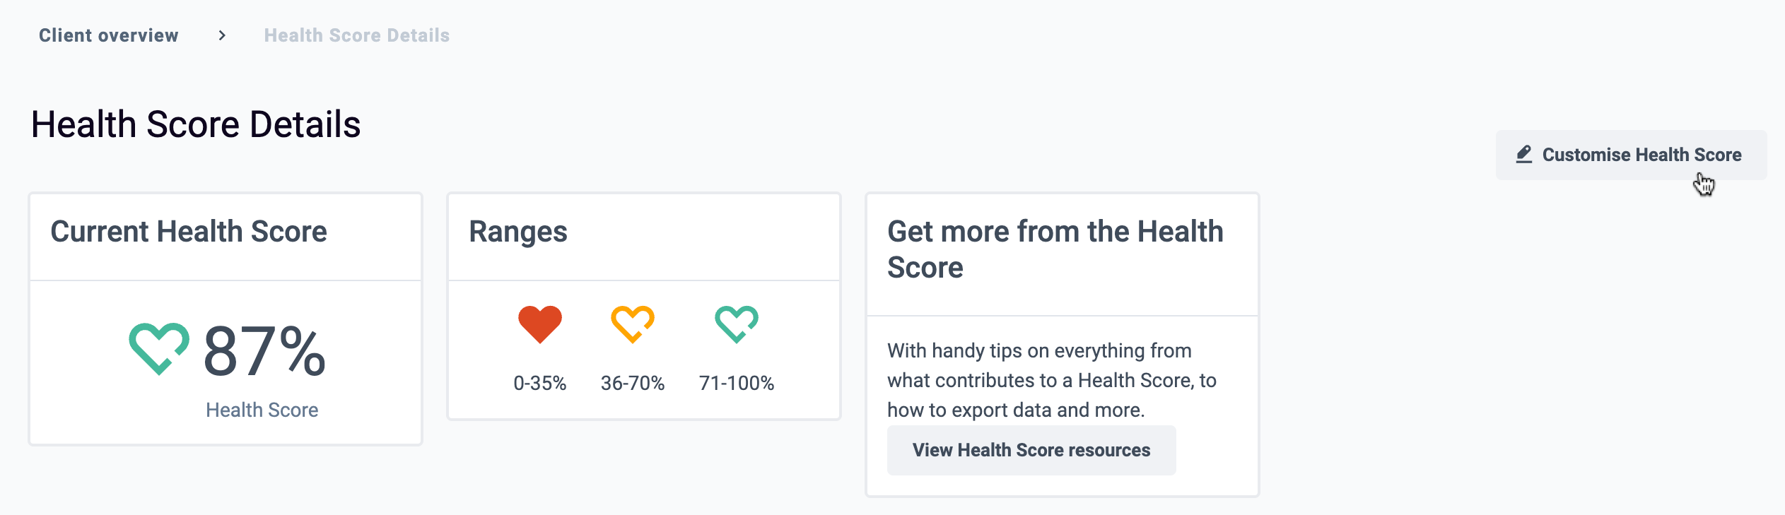Click the breadcrumb chevron separator

tap(222, 35)
